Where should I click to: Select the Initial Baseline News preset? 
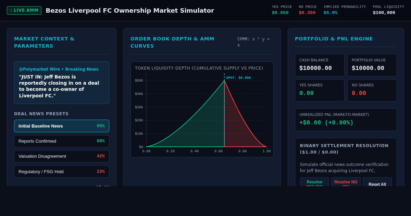(x=62, y=126)
